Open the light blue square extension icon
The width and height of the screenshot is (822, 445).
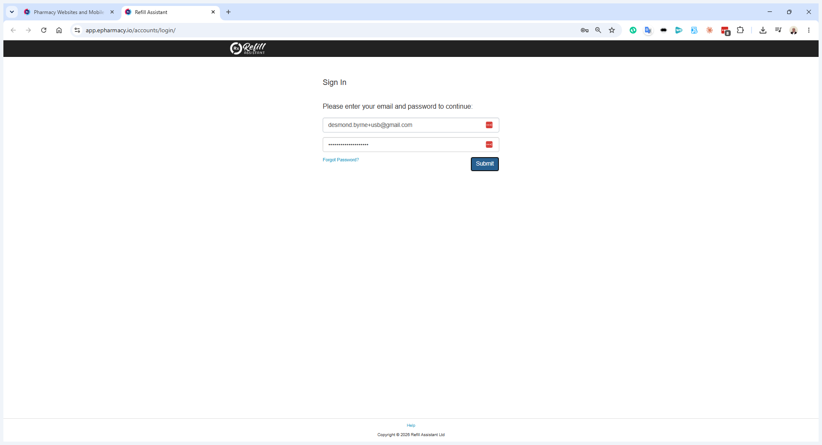coord(694,30)
